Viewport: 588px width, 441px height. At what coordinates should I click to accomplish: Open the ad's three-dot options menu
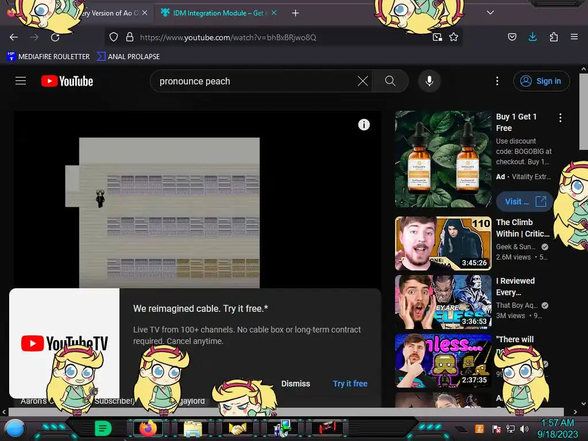(560, 118)
